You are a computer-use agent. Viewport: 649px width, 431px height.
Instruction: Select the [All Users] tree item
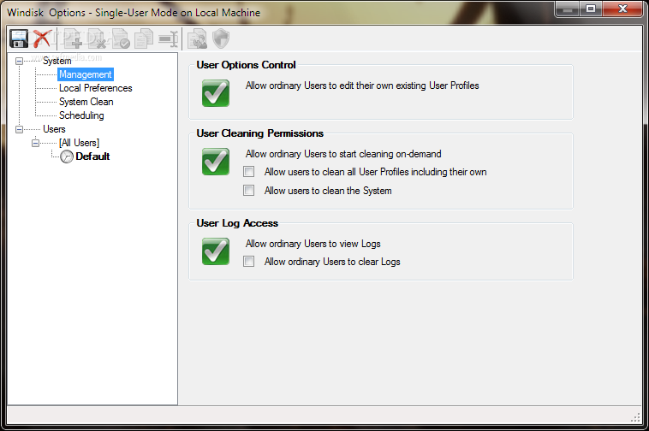[x=79, y=143]
